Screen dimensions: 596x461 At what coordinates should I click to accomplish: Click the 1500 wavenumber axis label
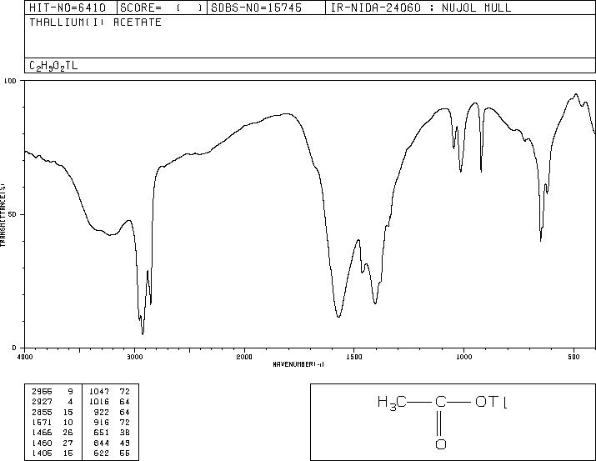[354, 357]
